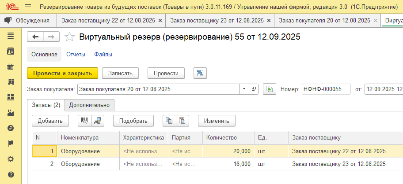Open the document structure (related documents) icon
The height and width of the screenshot is (184, 403).
coord(200,73)
